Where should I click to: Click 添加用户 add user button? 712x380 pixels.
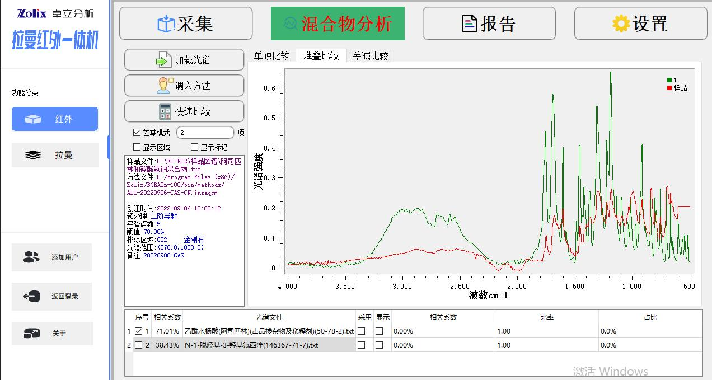coord(51,257)
